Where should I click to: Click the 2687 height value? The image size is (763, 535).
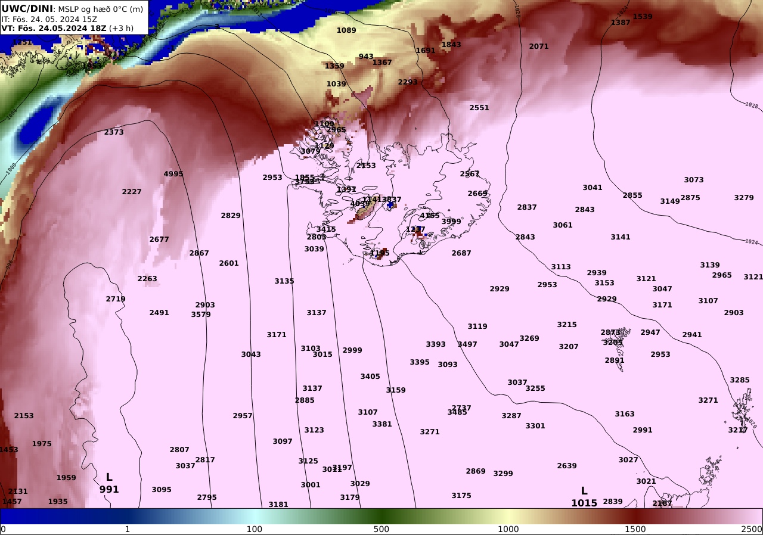(461, 253)
